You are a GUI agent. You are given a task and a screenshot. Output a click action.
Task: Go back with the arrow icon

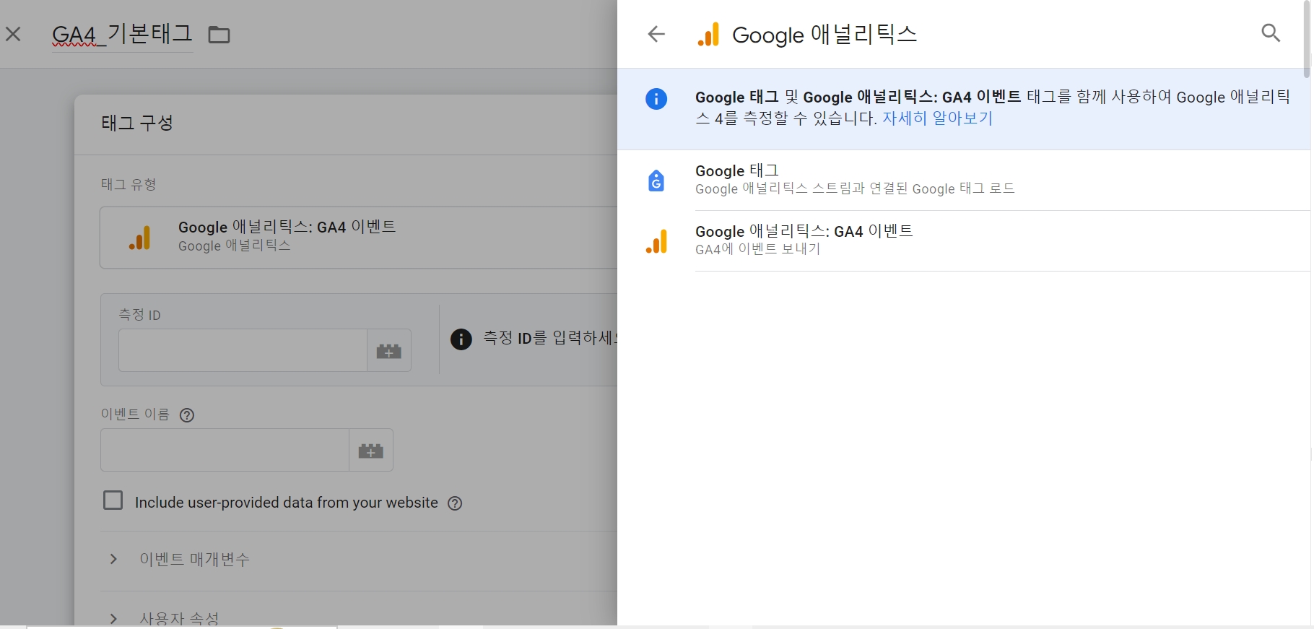pyautogui.click(x=656, y=34)
